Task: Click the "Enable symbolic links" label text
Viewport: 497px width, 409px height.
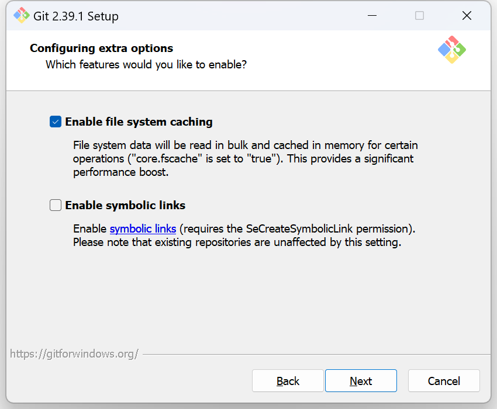Action: [x=125, y=205]
